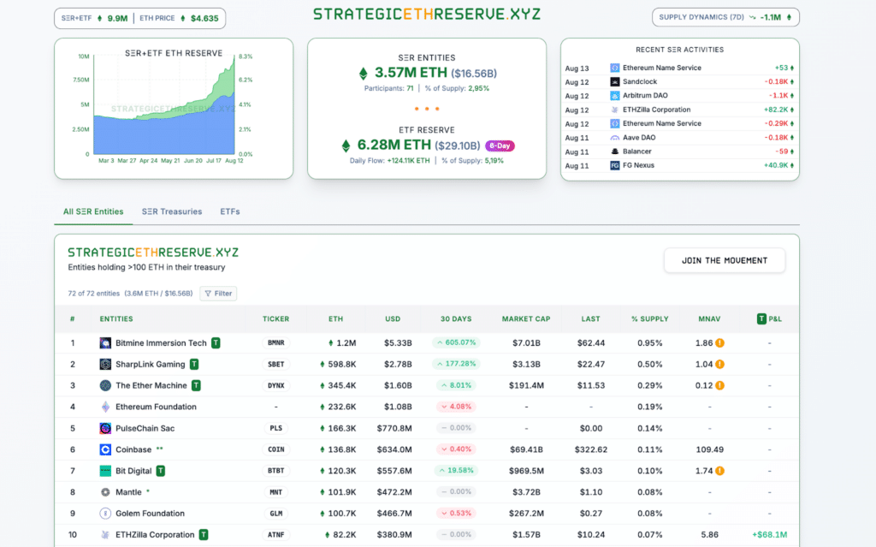Sort table by % SUPPLY column header
This screenshot has height=547, width=876.
point(650,318)
